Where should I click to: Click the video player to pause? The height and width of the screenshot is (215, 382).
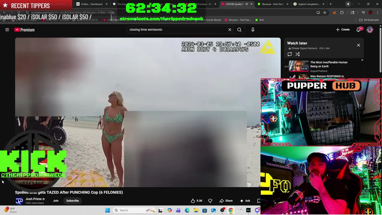click(x=148, y=112)
